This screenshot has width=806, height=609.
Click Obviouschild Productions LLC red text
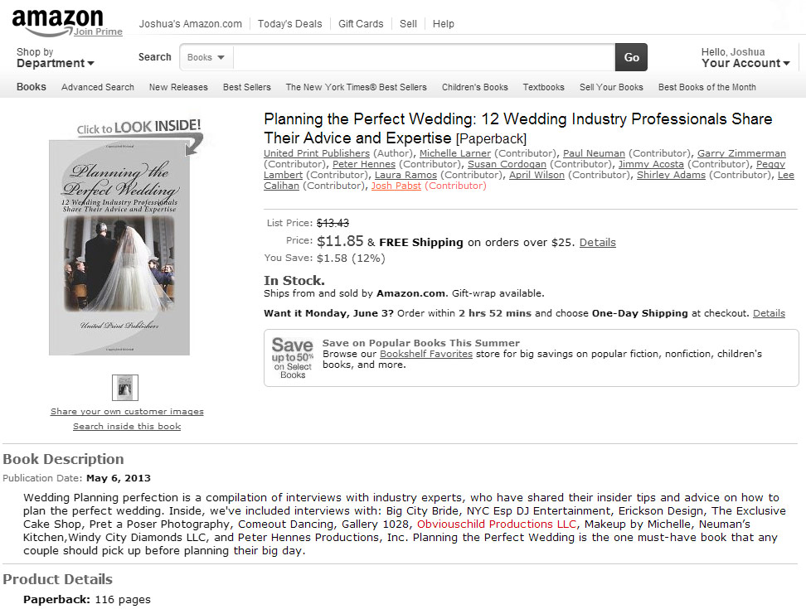coord(497,524)
